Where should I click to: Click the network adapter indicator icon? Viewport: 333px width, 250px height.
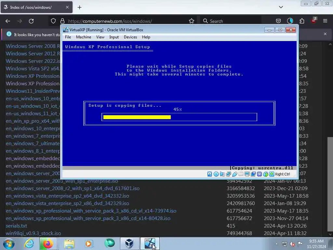[x=229, y=174]
